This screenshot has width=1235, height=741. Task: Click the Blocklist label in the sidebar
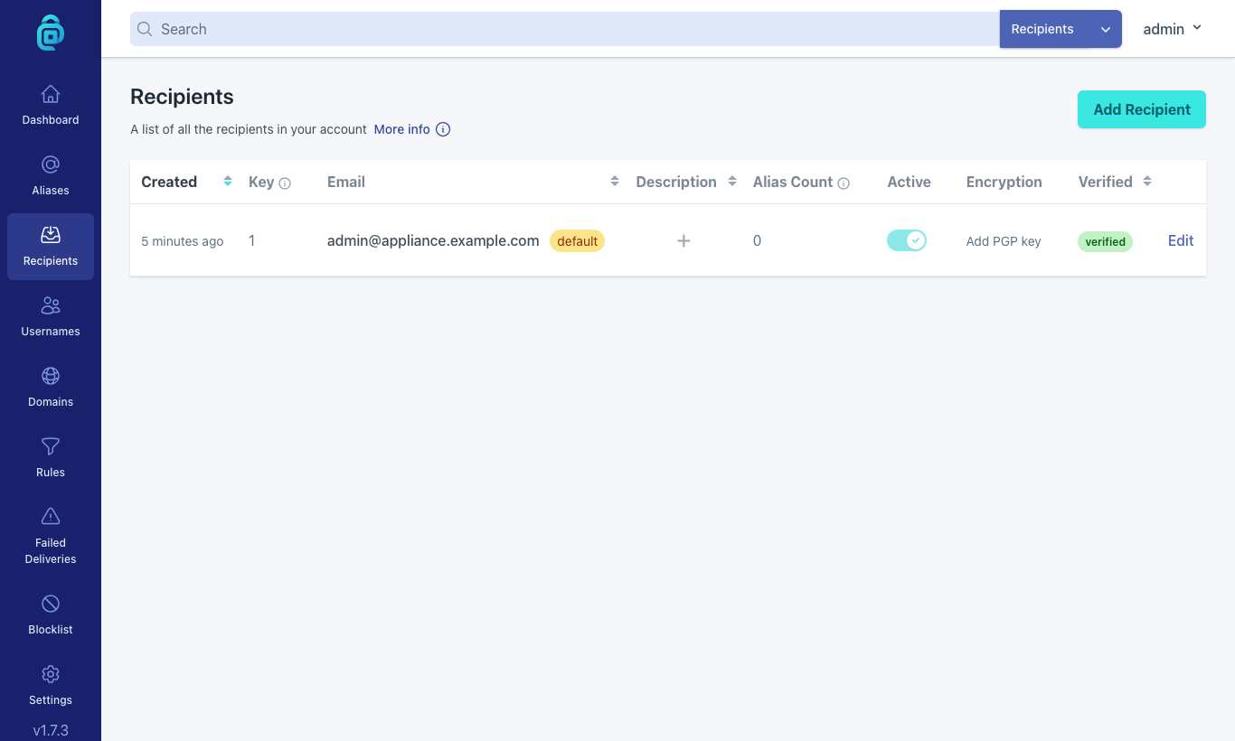[51, 630]
